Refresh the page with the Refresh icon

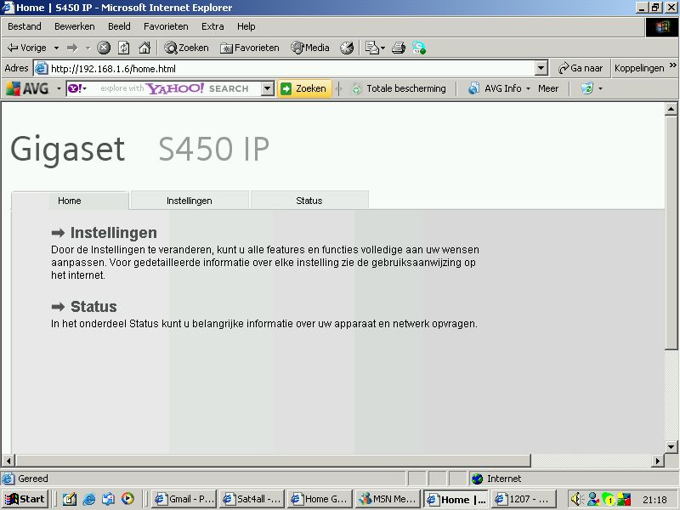point(123,48)
